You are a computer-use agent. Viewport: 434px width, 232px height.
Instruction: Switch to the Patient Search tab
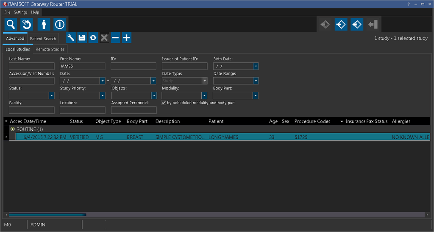pyautogui.click(x=43, y=39)
